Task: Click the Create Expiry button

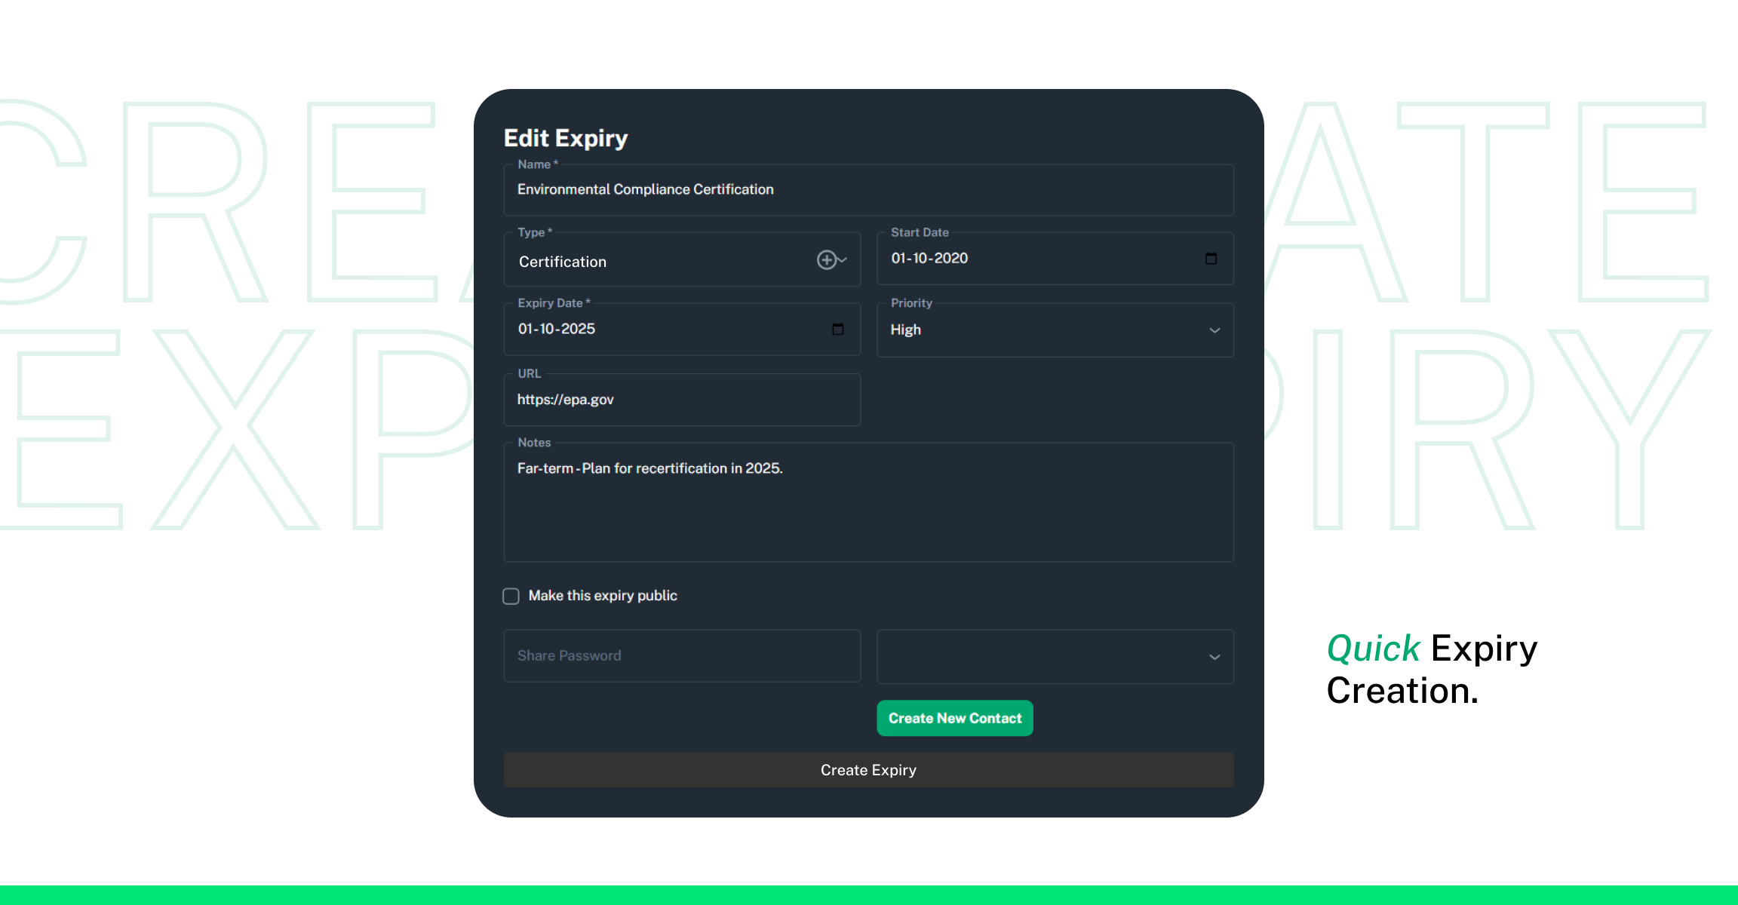Action: tap(867, 769)
